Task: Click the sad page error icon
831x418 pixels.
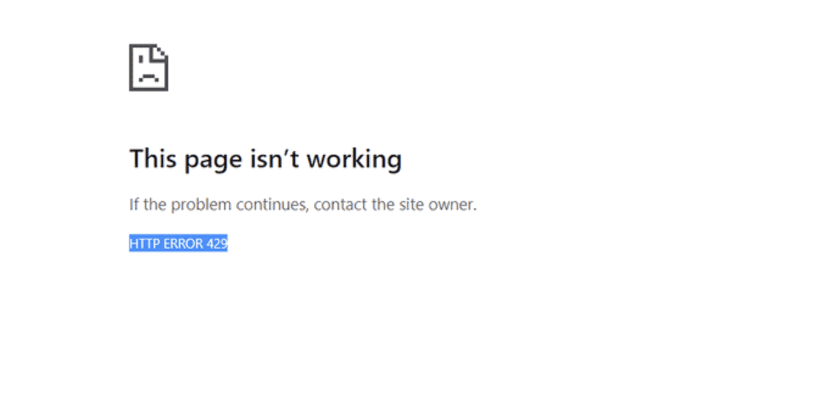Action: (149, 68)
